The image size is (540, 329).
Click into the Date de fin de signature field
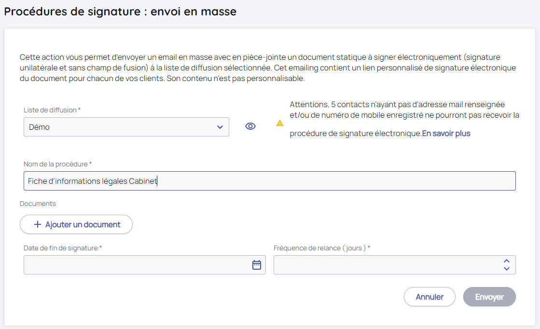point(135,265)
